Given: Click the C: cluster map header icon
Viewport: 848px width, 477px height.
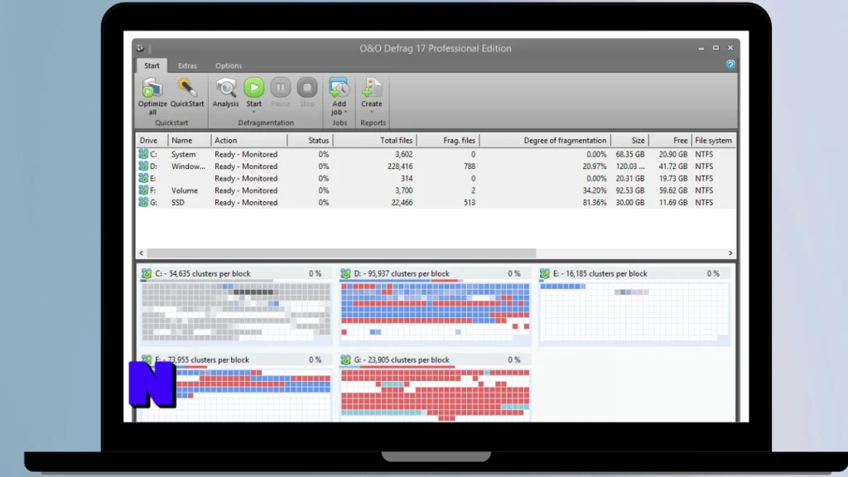Looking at the screenshot, I should coord(147,273).
